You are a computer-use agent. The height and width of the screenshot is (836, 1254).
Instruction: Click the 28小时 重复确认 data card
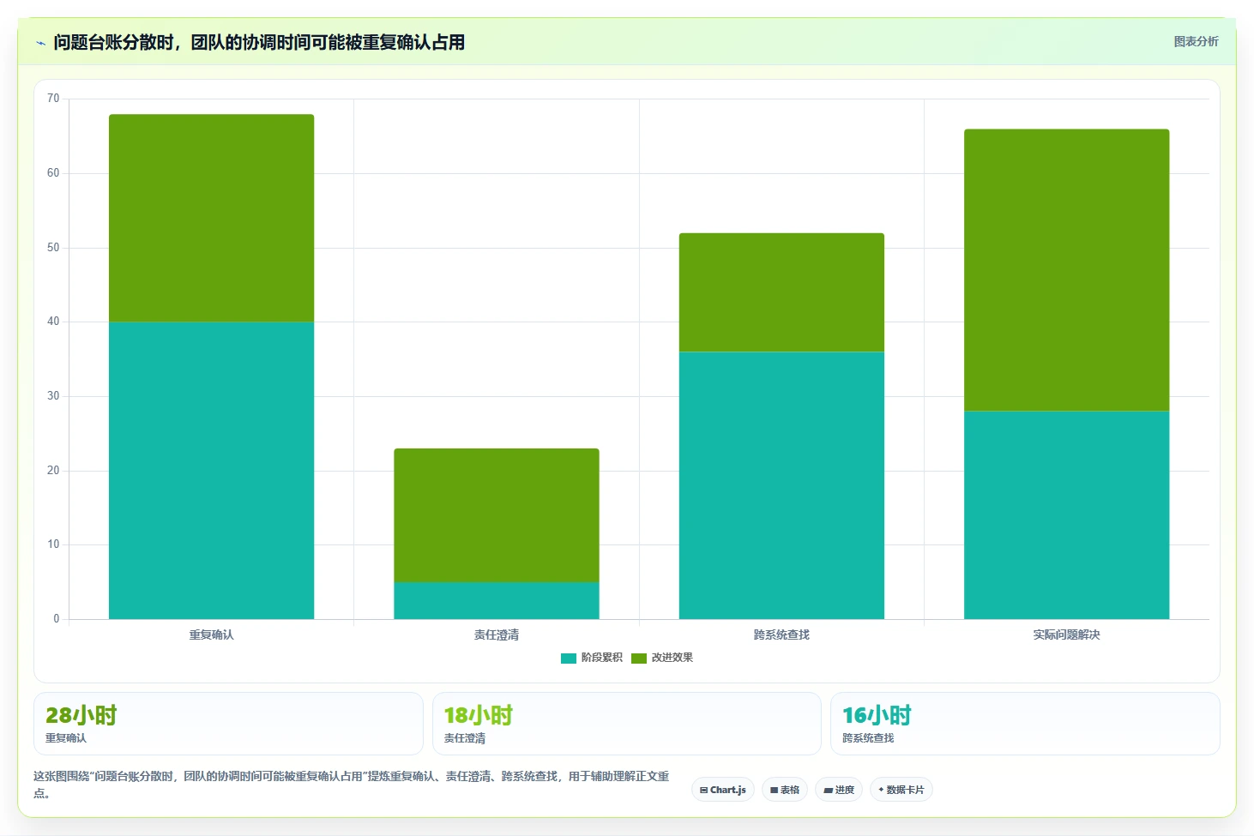pos(228,724)
